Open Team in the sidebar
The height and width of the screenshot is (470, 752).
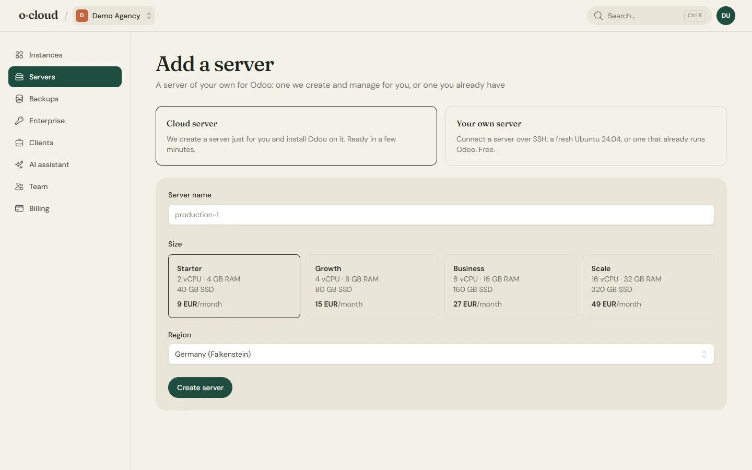pos(65,186)
